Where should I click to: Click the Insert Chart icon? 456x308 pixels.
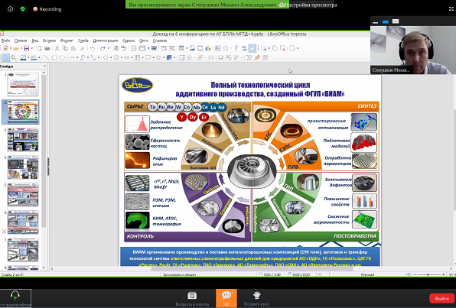[208, 48]
